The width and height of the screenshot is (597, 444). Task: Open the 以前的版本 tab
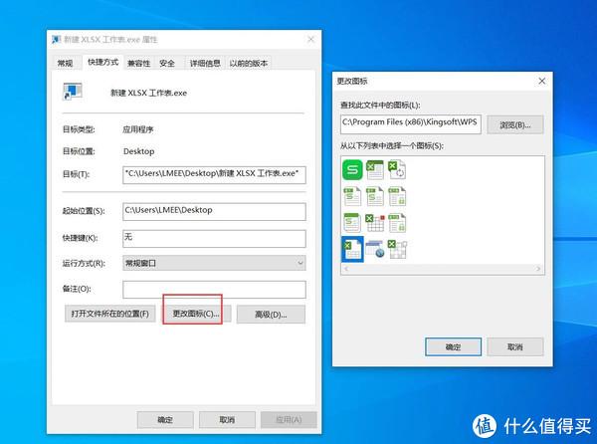tap(248, 63)
